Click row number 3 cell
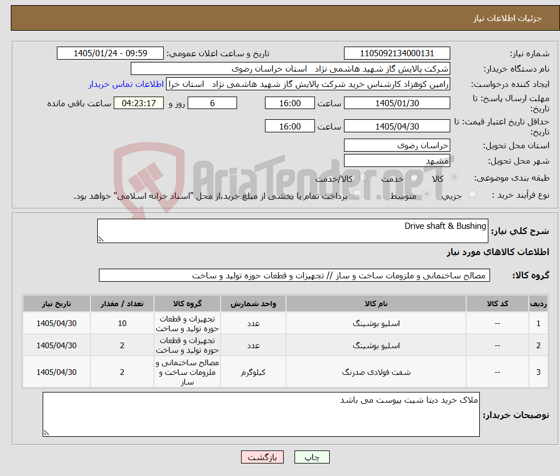Screen dimensions: 560x476 click(538, 372)
